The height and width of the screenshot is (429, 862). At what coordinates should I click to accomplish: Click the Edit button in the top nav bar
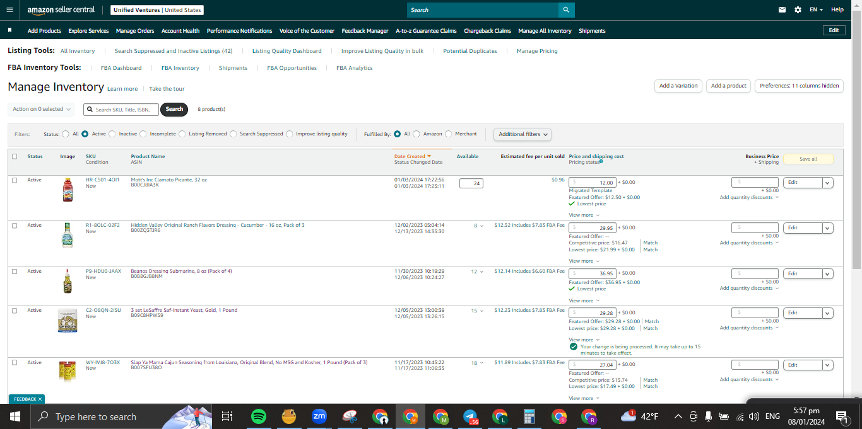pos(834,30)
